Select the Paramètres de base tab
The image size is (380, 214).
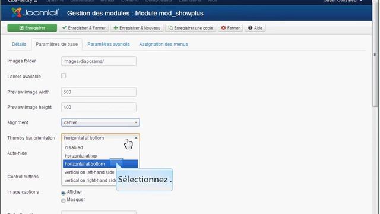point(57,44)
